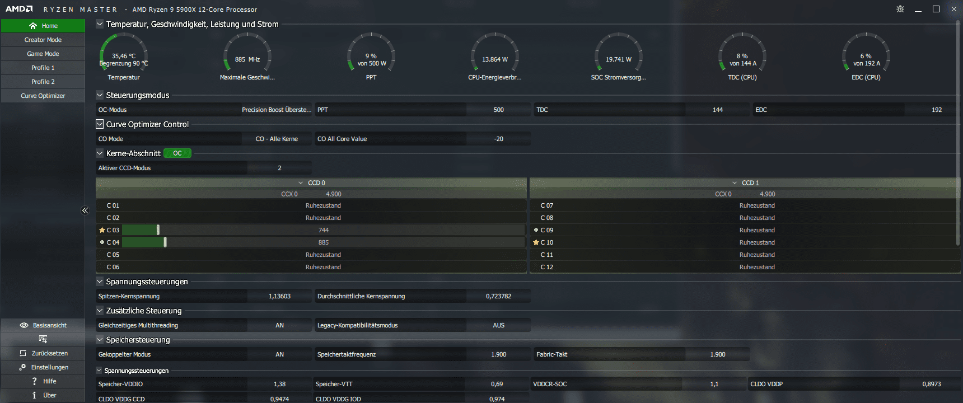963x403 pixels.
Task: Open Curve Optimizer page
Action: click(43, 96)
